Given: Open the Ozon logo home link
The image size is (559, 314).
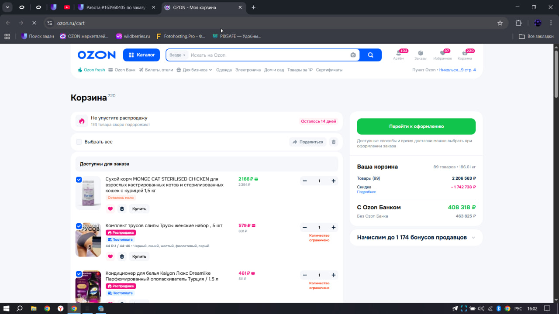Looking at the screenshot, I should click(x=97, y=55).
